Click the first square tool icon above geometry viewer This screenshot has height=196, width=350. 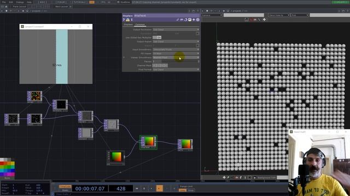pos(247,20)
